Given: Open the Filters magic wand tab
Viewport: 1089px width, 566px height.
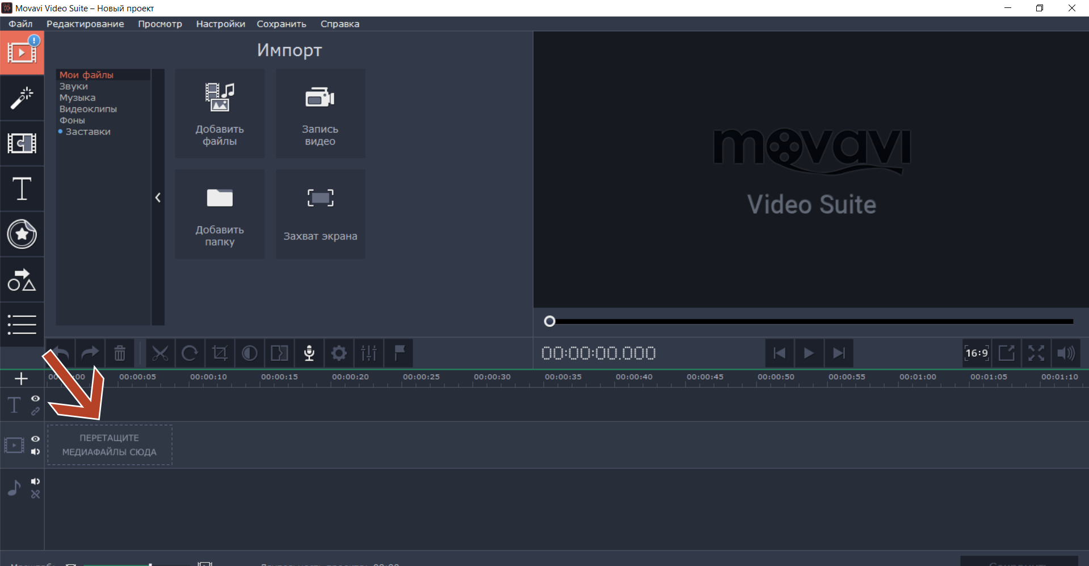Looking at the screenshot, I should [22, 98].
